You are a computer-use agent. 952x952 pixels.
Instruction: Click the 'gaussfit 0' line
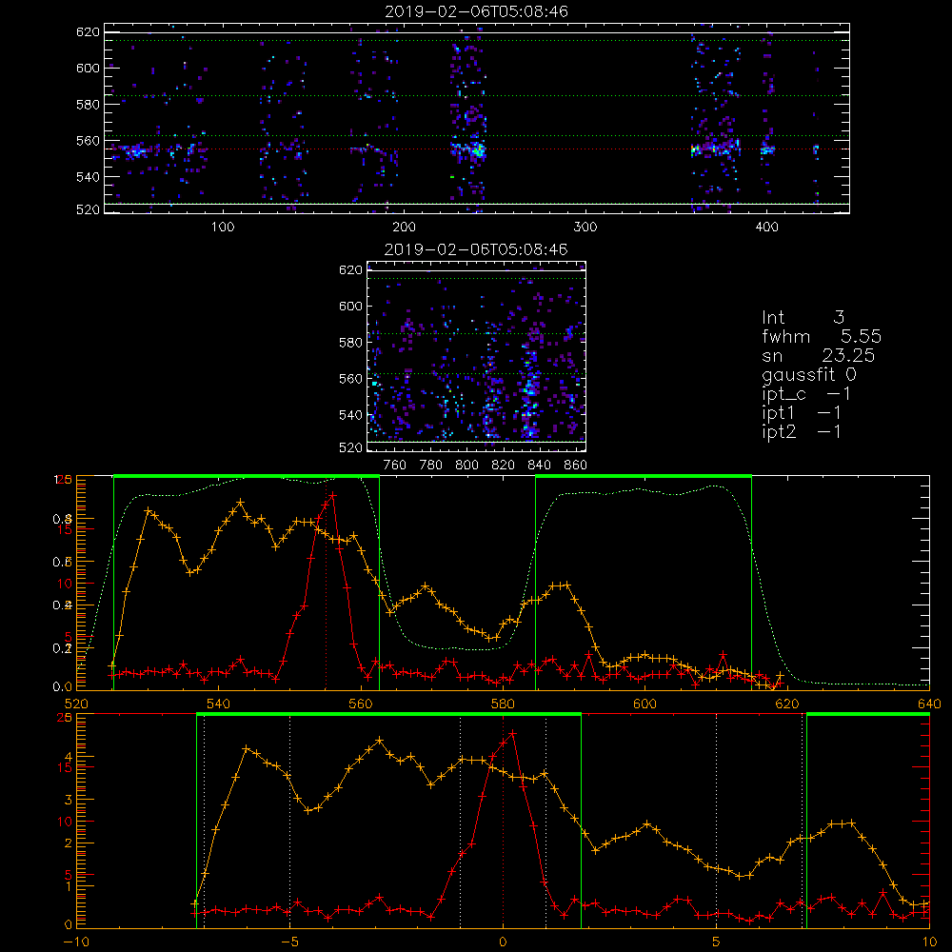[x=809, y=374]
